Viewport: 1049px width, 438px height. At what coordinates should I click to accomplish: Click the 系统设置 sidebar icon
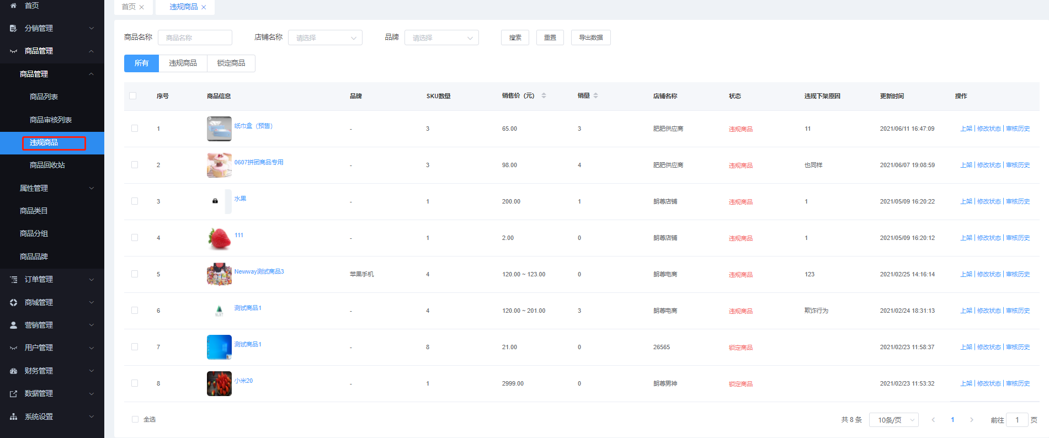13,416
